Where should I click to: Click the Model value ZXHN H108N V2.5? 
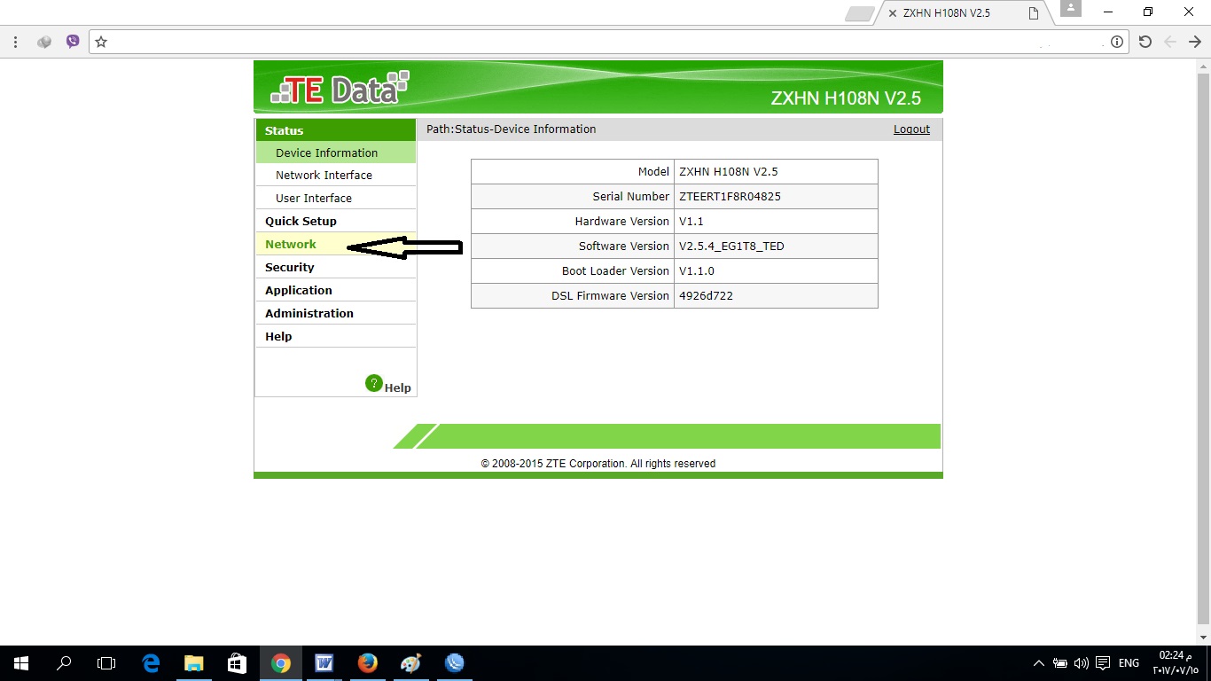tap(728, 172)
